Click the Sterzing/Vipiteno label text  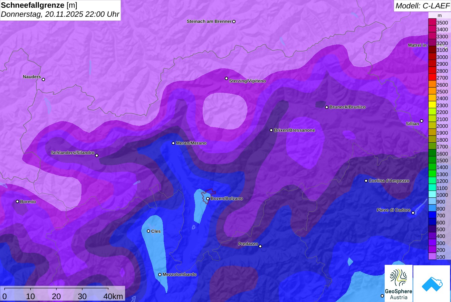(x=247, y=81)
